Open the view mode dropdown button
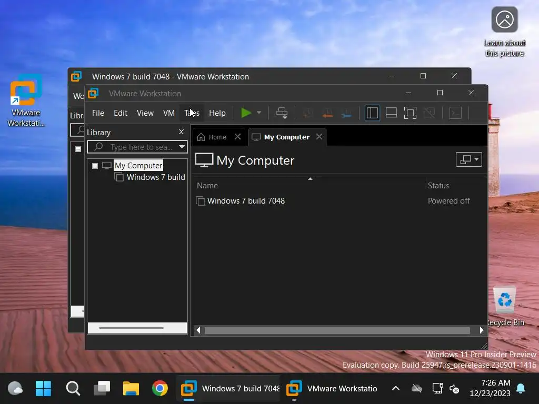This screenshot has width=539, height=404. (469, 159)
